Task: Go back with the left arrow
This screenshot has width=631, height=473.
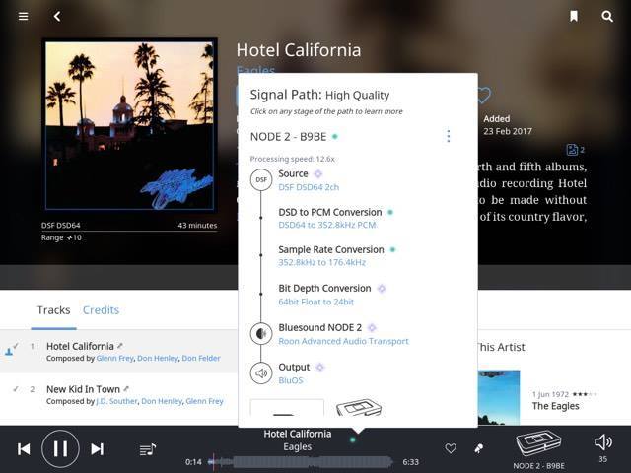Action: click(57, 16)
